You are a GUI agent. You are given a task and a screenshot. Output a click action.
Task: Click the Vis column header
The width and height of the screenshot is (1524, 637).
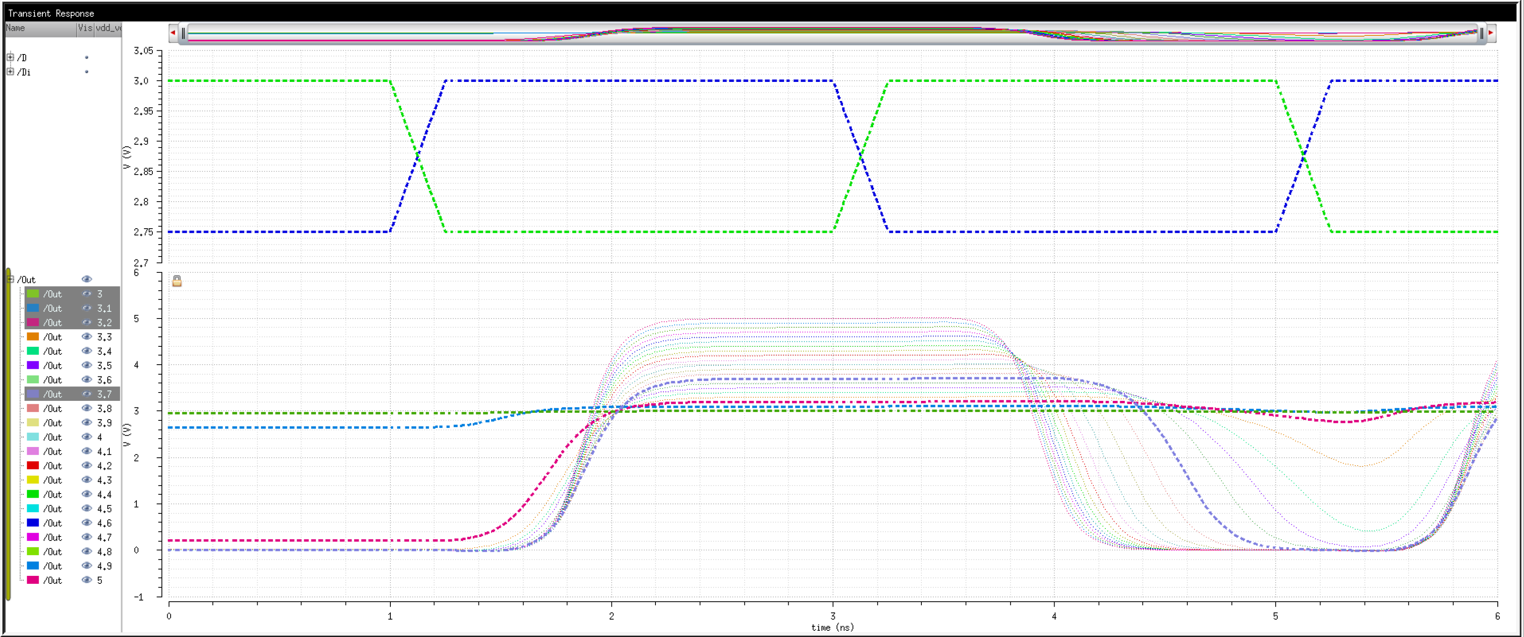tap(84, 28)
